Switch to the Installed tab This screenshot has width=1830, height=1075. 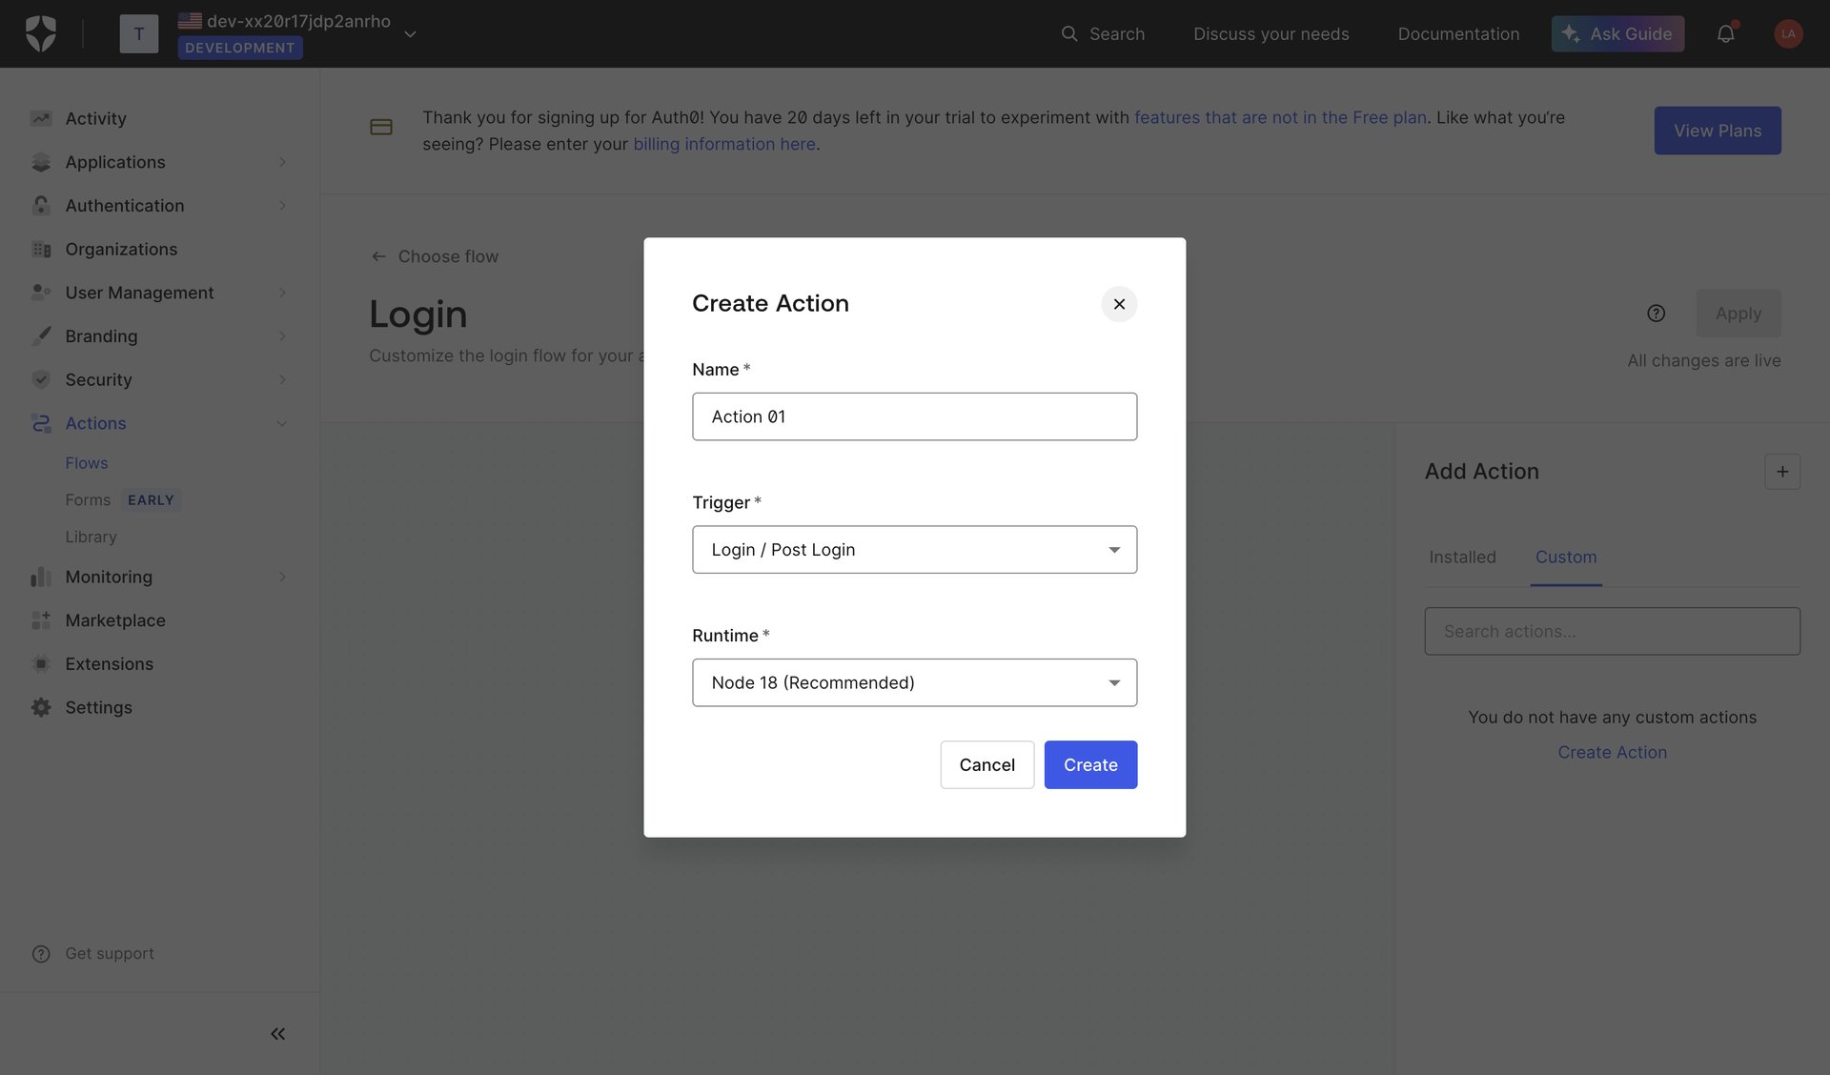(1463, 557)
